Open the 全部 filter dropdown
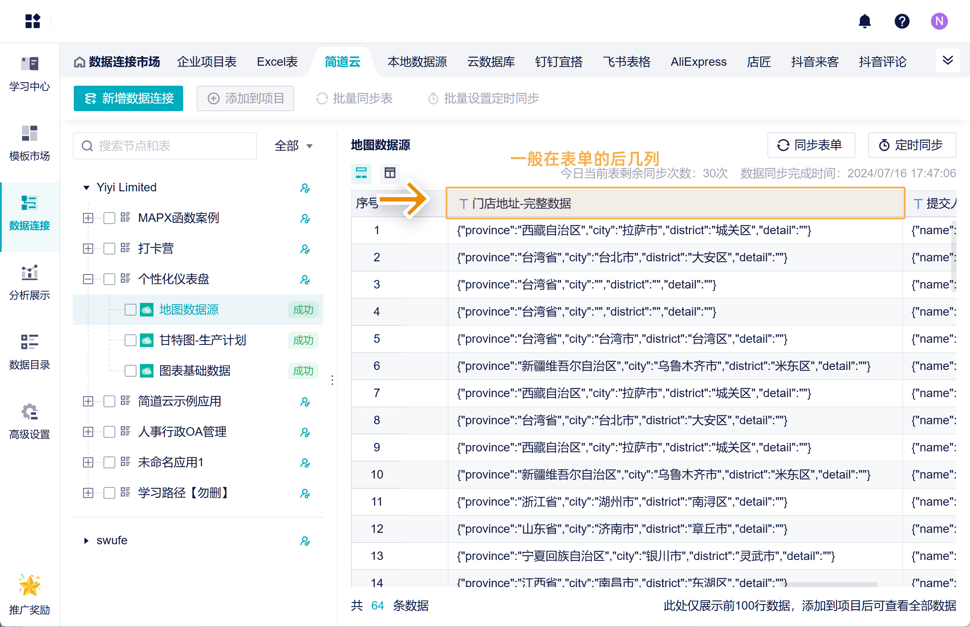Image resolution: width=970 pixels, height=627 pixels. (293, 146)
